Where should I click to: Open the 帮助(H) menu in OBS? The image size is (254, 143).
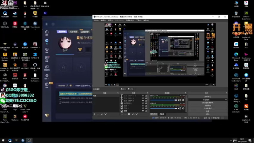pyautogui.click(x=146, y=20)
